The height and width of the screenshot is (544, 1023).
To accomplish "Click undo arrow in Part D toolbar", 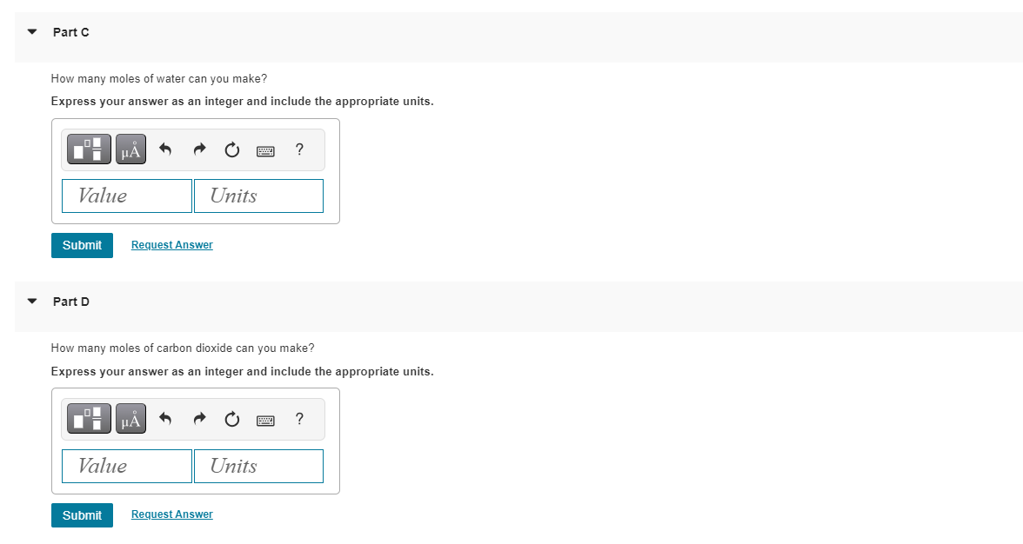I will coord(165,421).
